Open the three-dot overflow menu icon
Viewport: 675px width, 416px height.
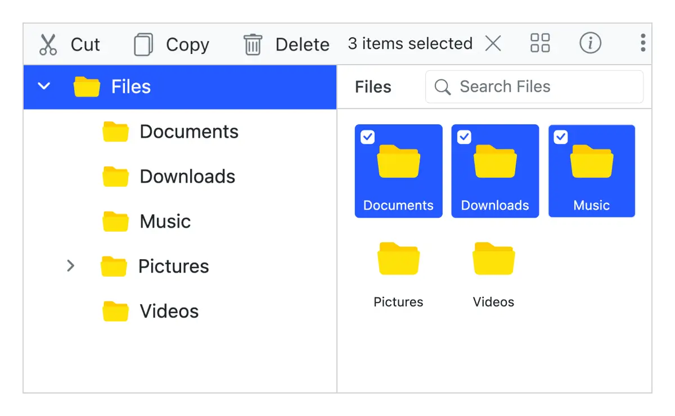coord(642,43)
